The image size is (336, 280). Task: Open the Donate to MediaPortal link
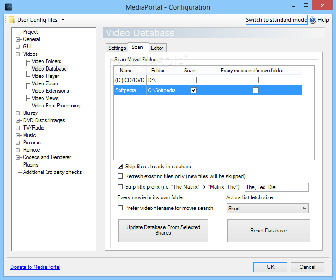pos(36,267)
